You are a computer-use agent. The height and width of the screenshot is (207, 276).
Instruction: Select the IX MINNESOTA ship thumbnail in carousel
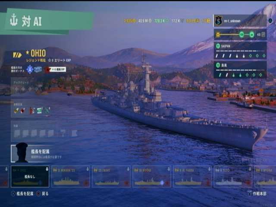[70, 176]
